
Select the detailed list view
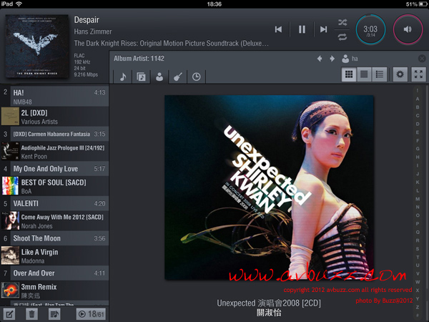click(380, 74)
